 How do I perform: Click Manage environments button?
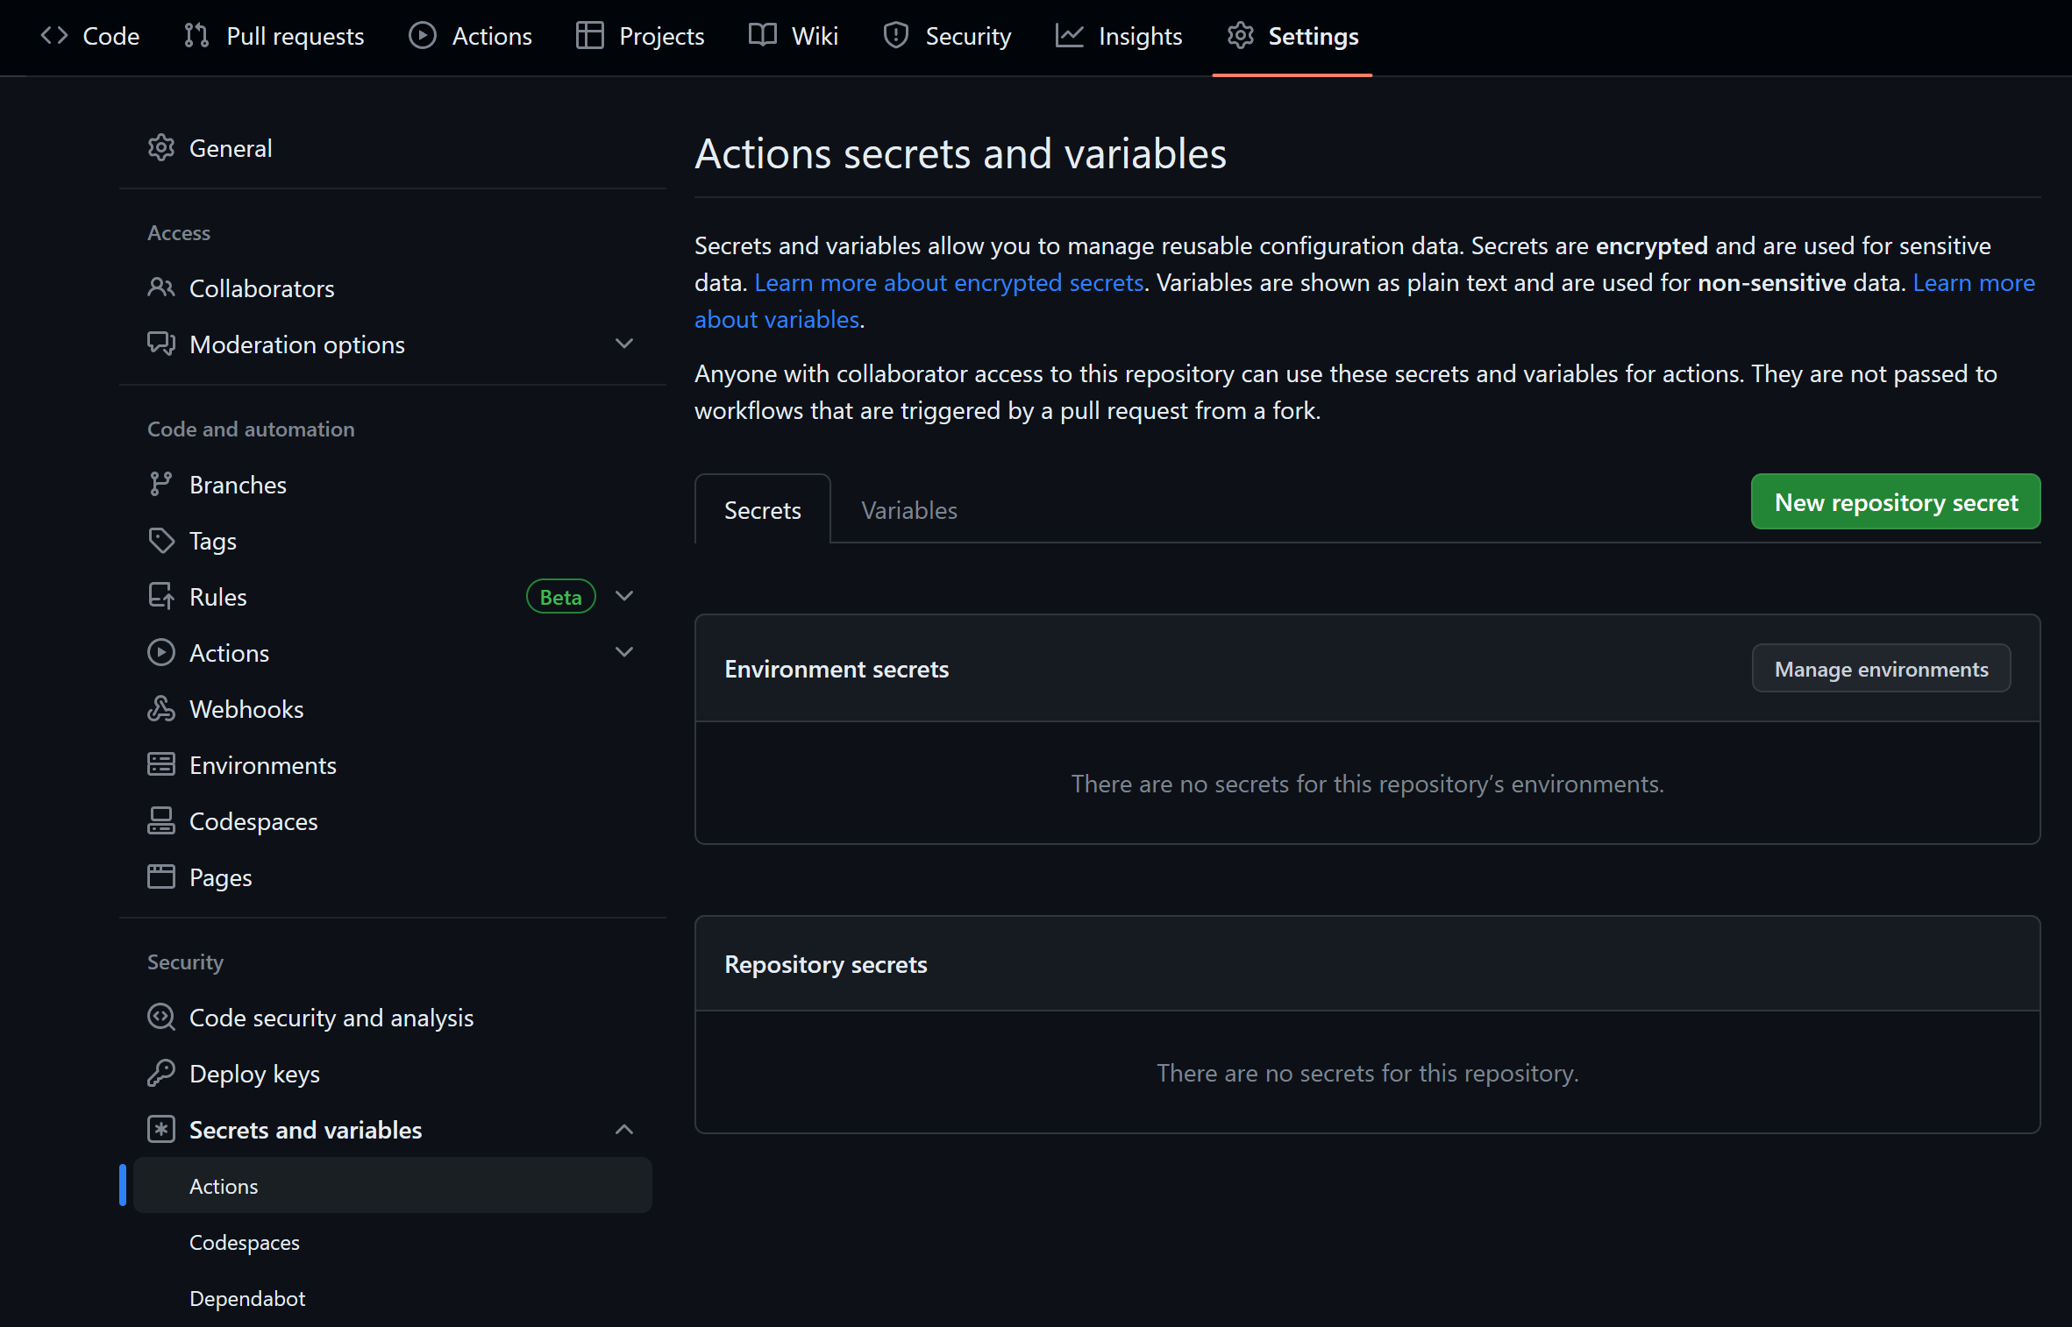1881,669
